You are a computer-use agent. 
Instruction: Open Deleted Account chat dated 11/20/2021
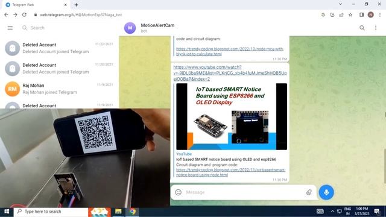[x=59, y=68]
